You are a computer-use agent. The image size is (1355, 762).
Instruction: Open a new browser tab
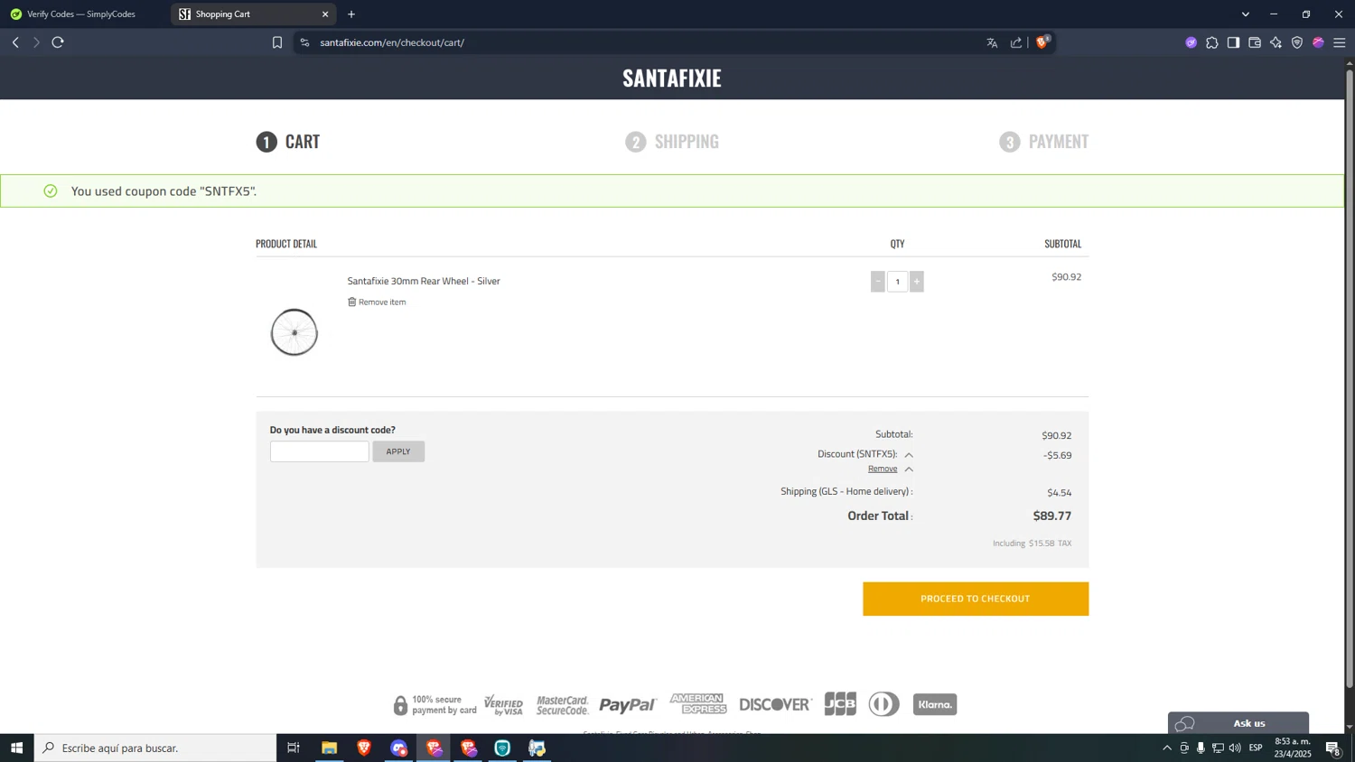point(351,14)
